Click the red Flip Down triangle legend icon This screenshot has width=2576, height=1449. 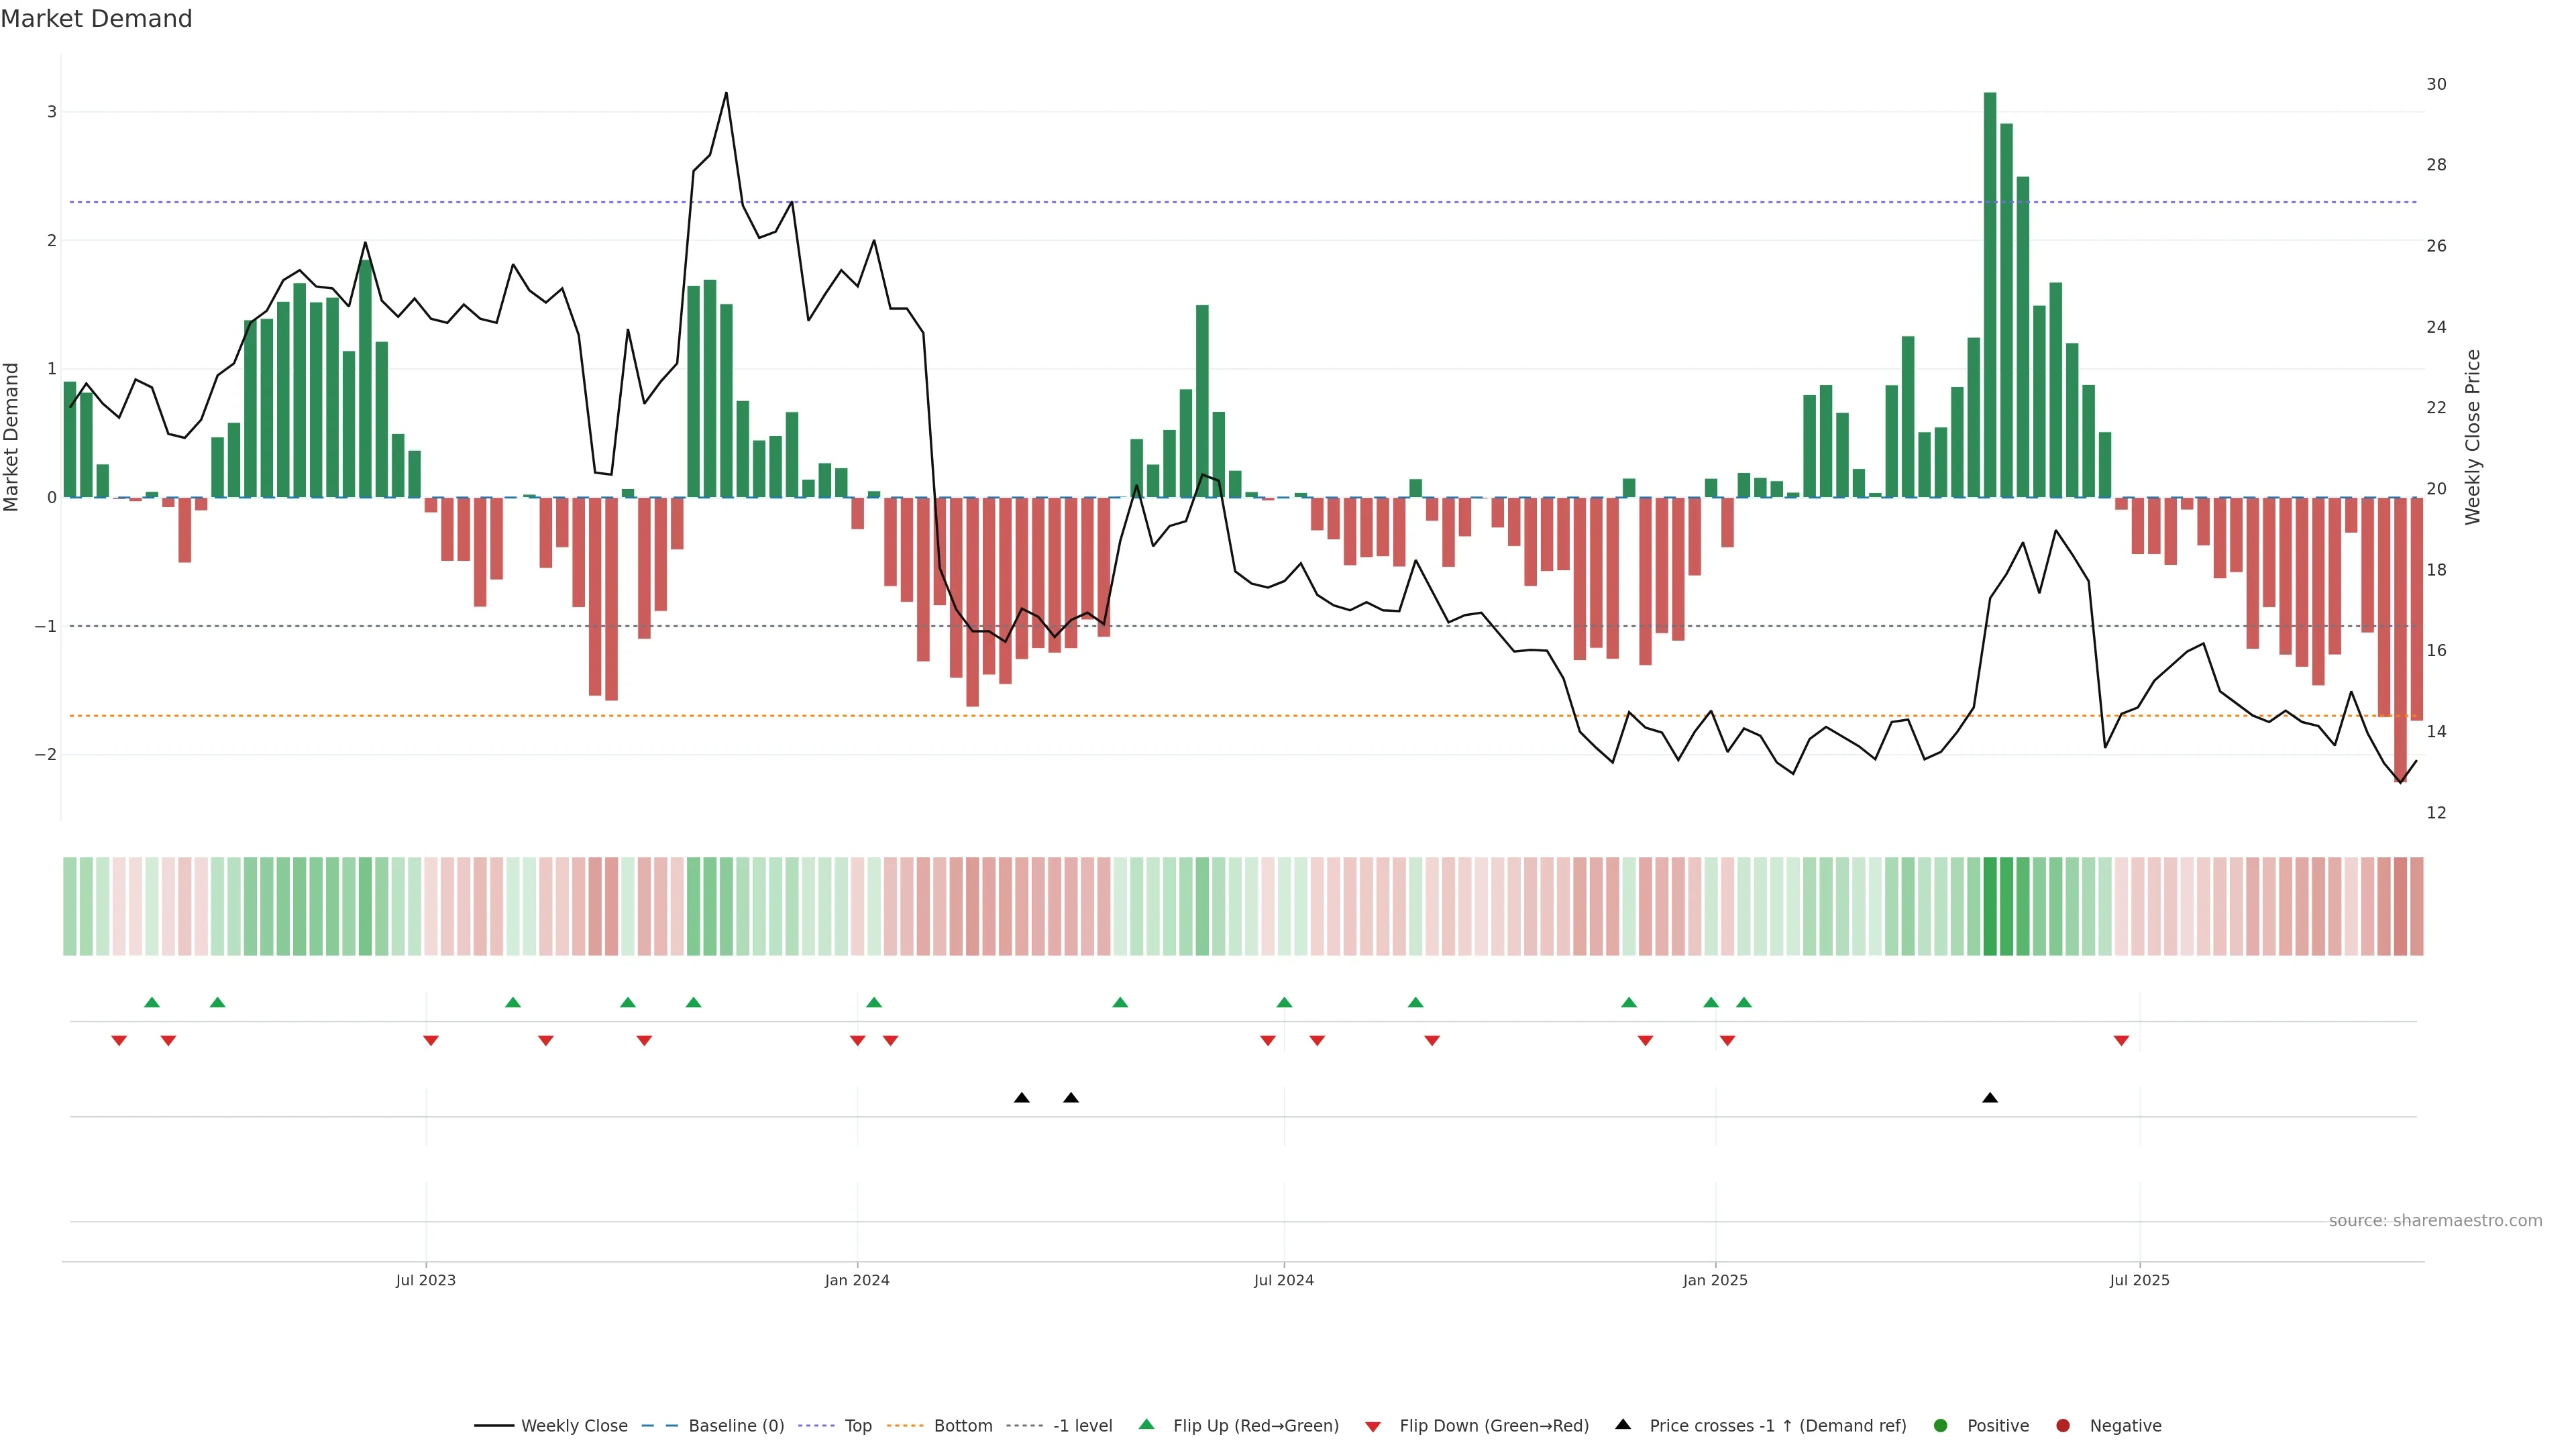pos(1373,1426)
